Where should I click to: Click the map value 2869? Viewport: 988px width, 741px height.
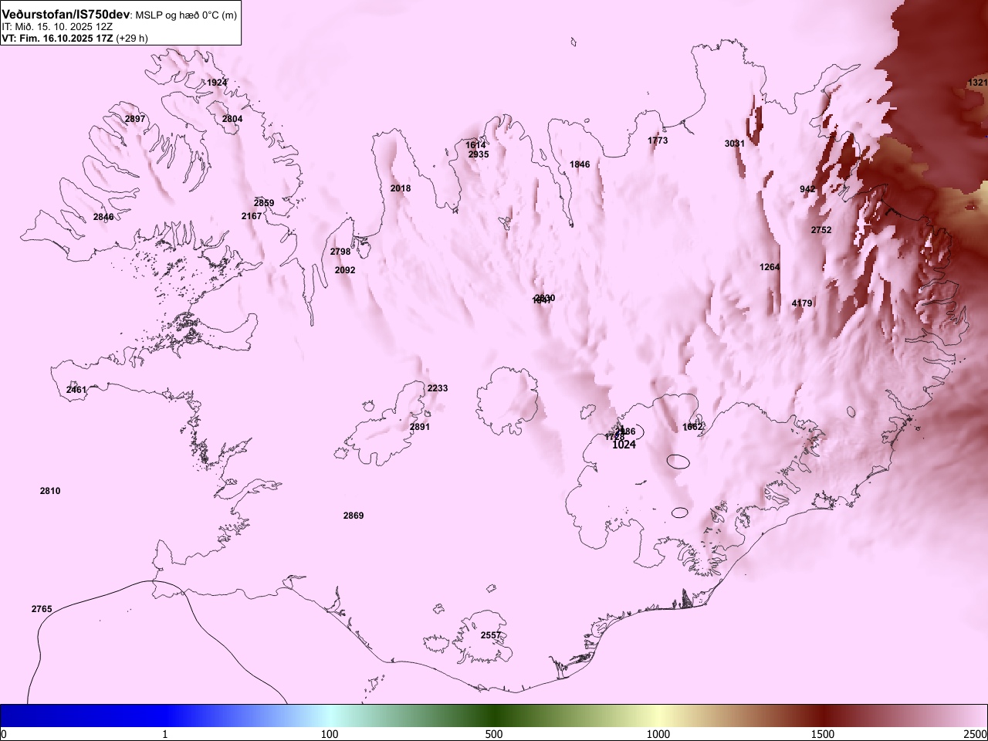(x=354, y=516)
